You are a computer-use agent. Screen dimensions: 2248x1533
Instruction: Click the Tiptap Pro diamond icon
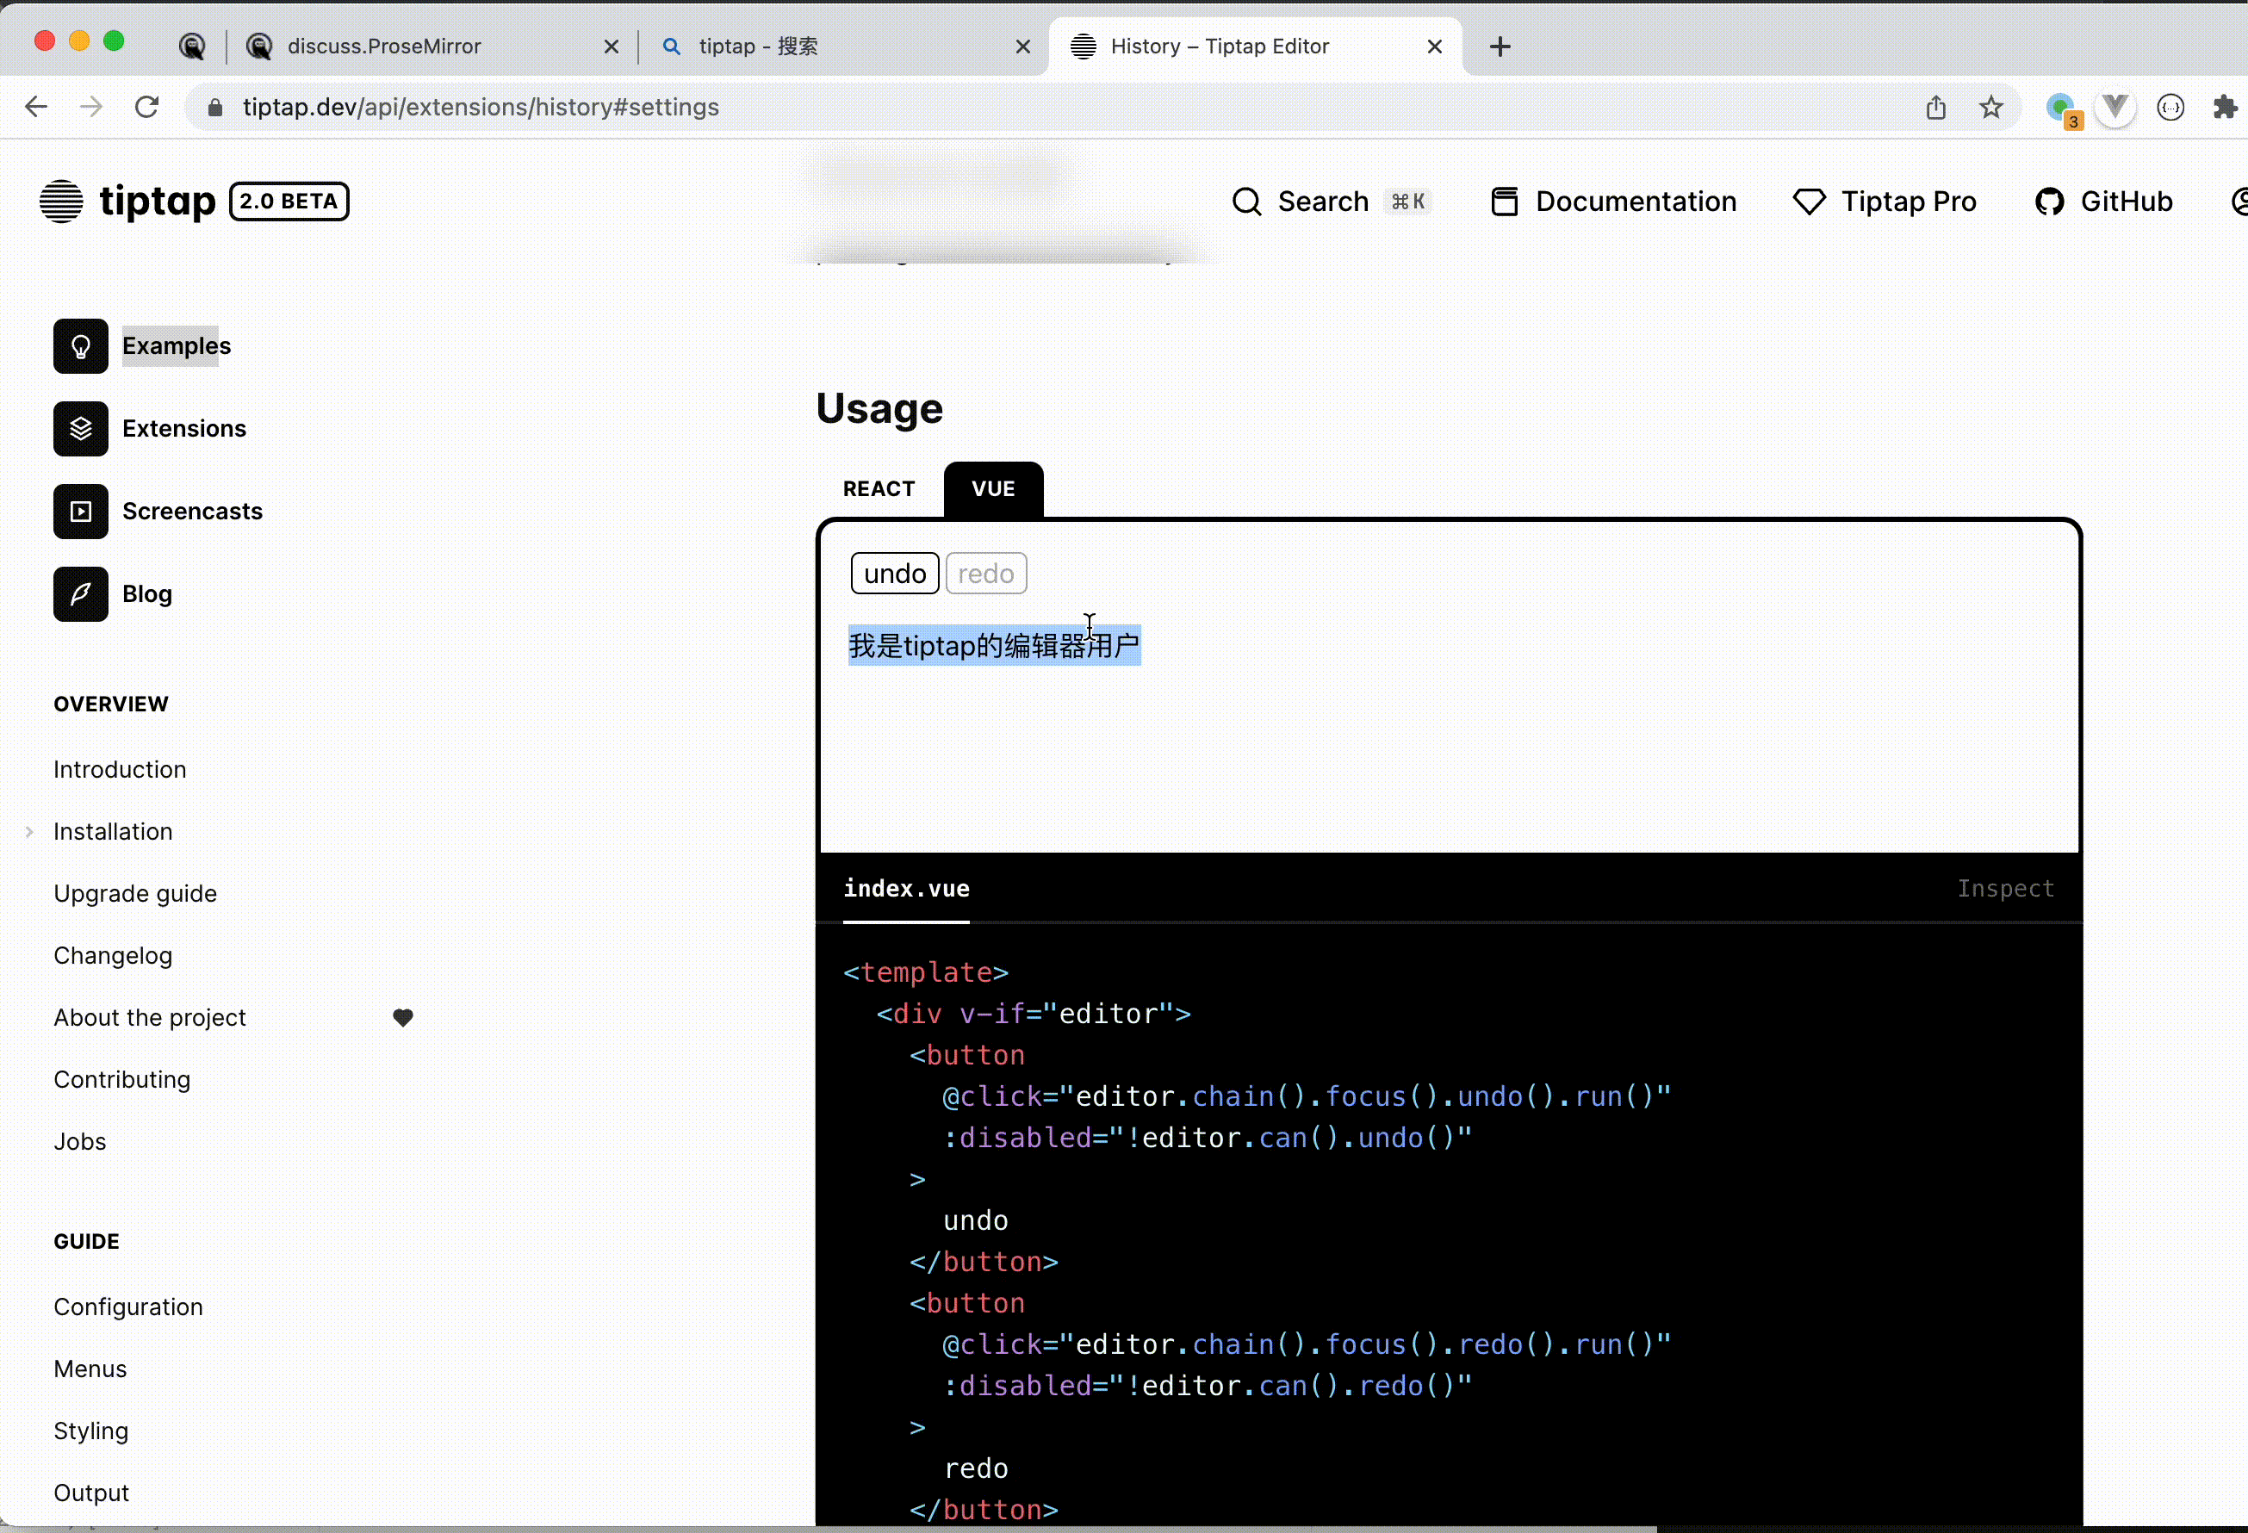point(1809,202)
